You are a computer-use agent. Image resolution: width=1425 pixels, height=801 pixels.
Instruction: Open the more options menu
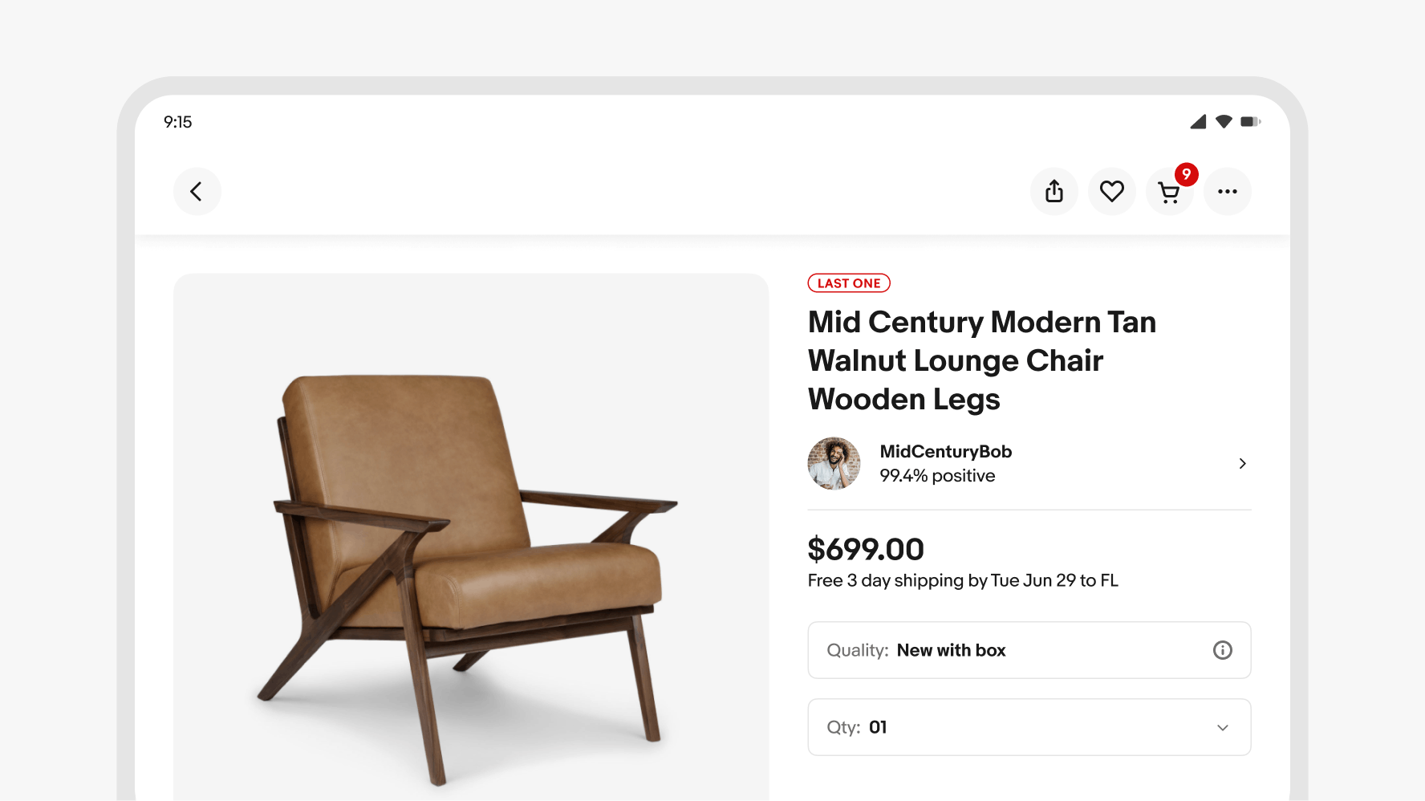pos(1227,192)
